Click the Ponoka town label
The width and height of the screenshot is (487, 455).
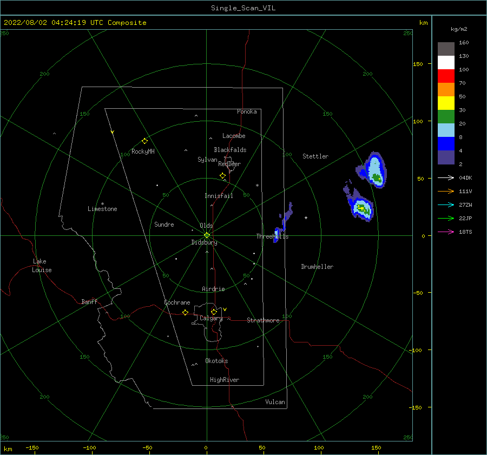tap(247, 111)
